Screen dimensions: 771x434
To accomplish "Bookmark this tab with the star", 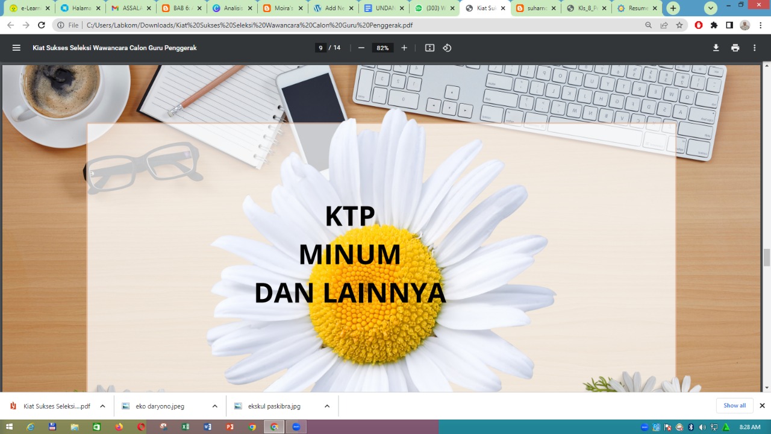I will (x=679, y=25).
